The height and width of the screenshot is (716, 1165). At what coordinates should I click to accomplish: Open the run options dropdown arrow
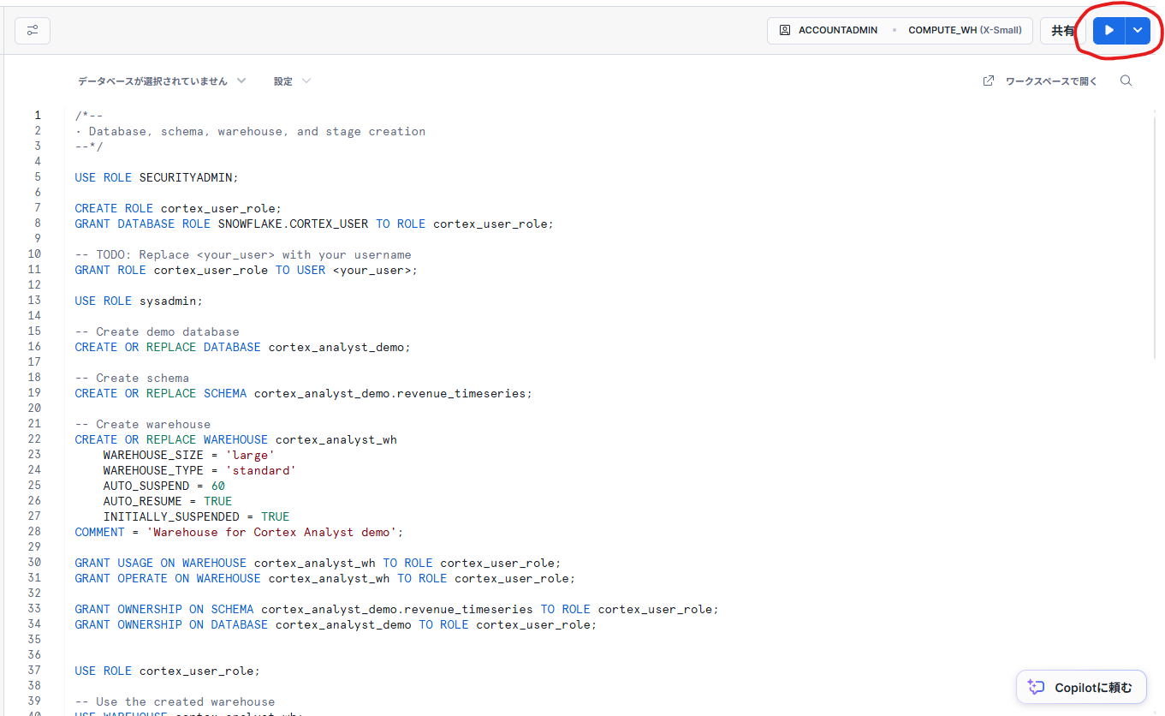coord(1138,31)
